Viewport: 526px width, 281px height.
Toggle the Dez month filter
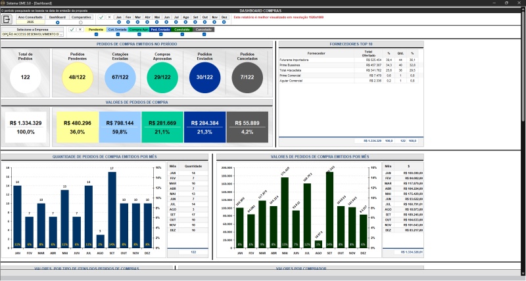click(x=224, y=22)
